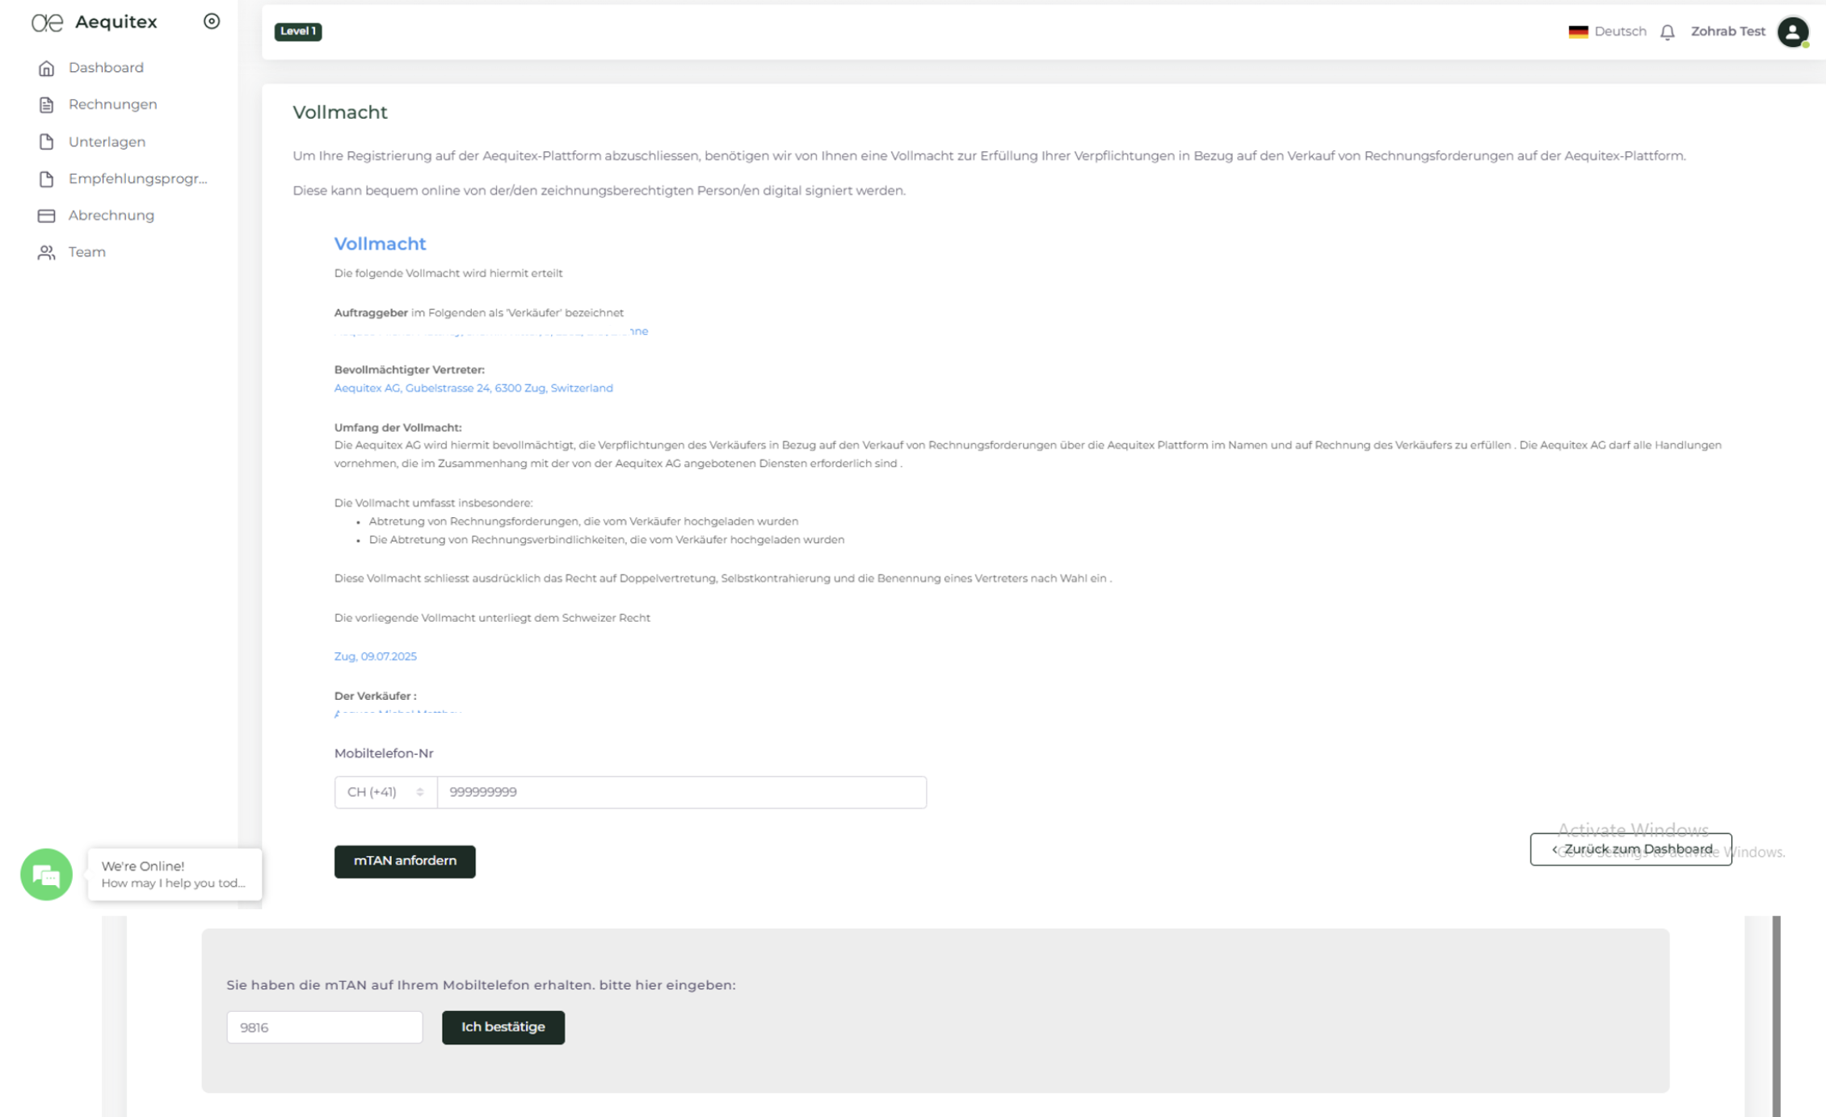
Task: Open Empfehlungsprogramm menu item
Action: (137, 179)
